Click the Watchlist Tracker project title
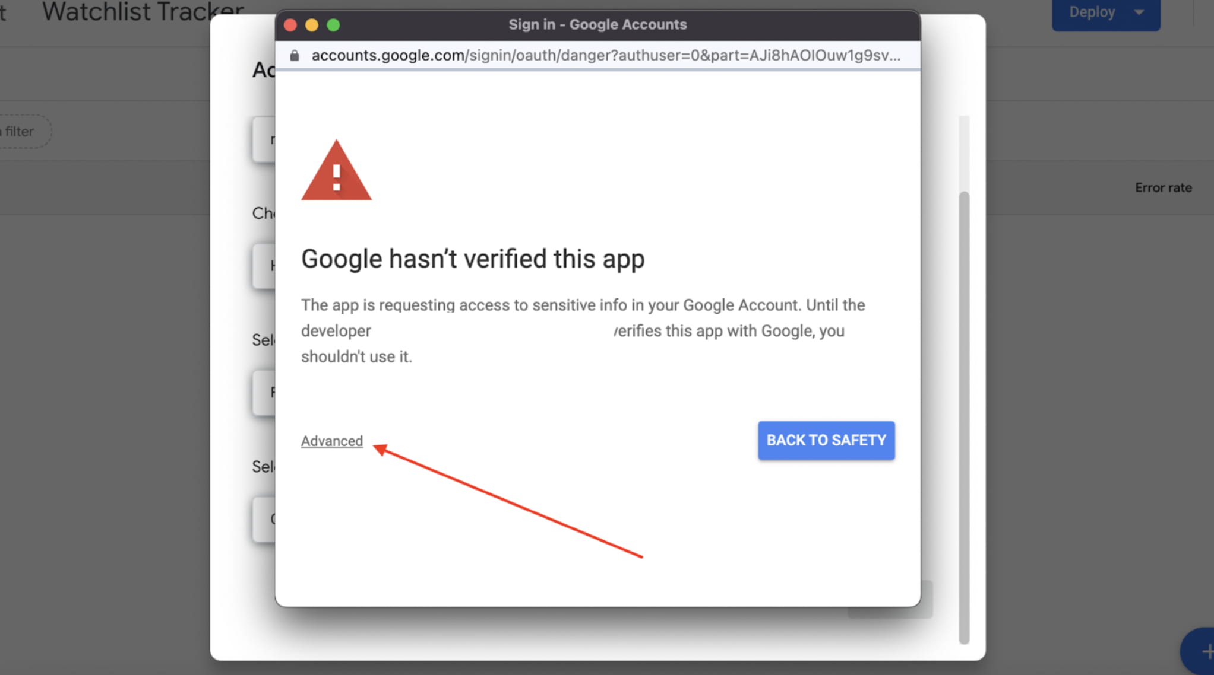Screen dimensions: 1214x675 pyautogui.click(x=143, y=12)
